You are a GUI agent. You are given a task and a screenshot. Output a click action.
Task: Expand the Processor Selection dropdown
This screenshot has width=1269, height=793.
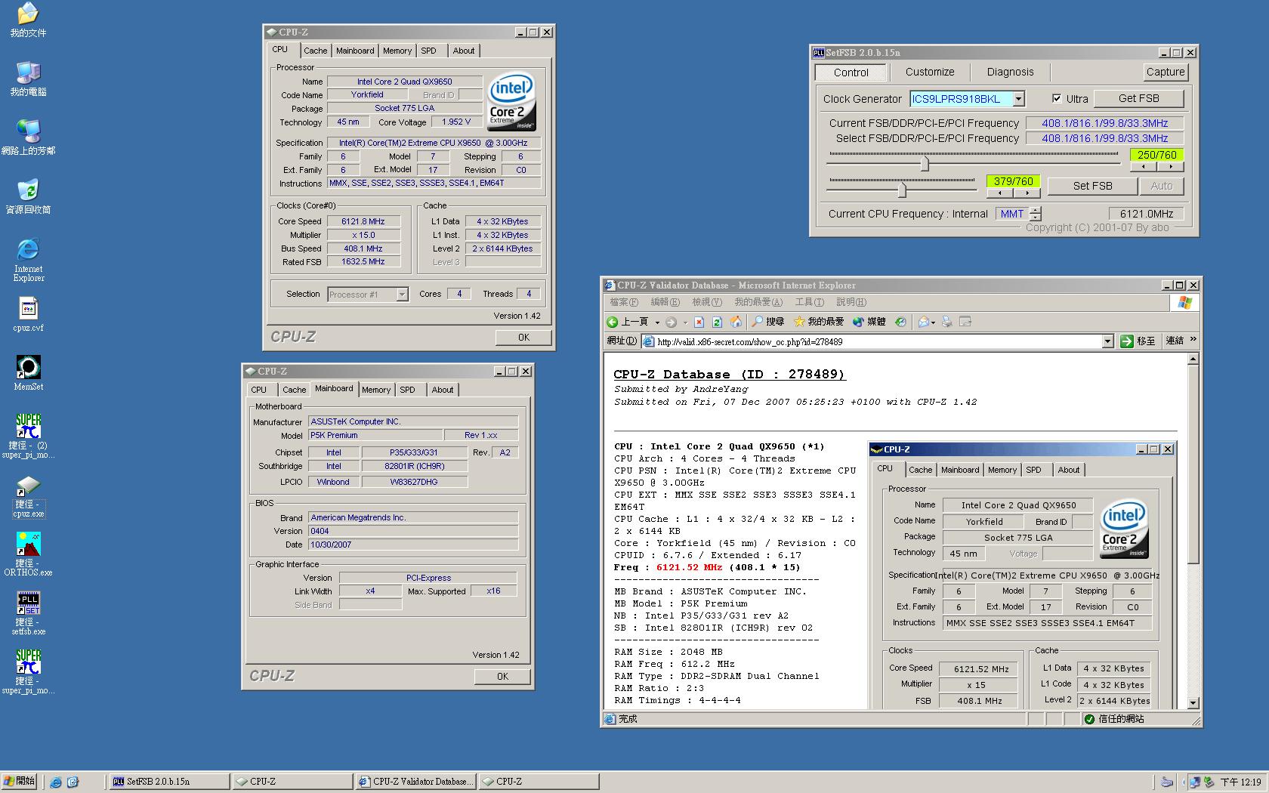[402, 295]
